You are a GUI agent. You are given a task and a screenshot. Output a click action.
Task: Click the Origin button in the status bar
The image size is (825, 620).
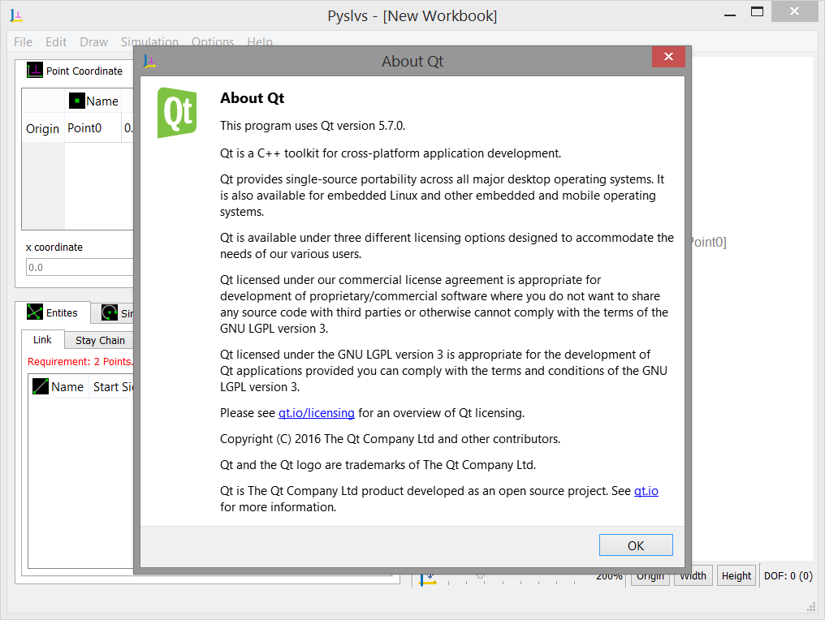[650, 576]
